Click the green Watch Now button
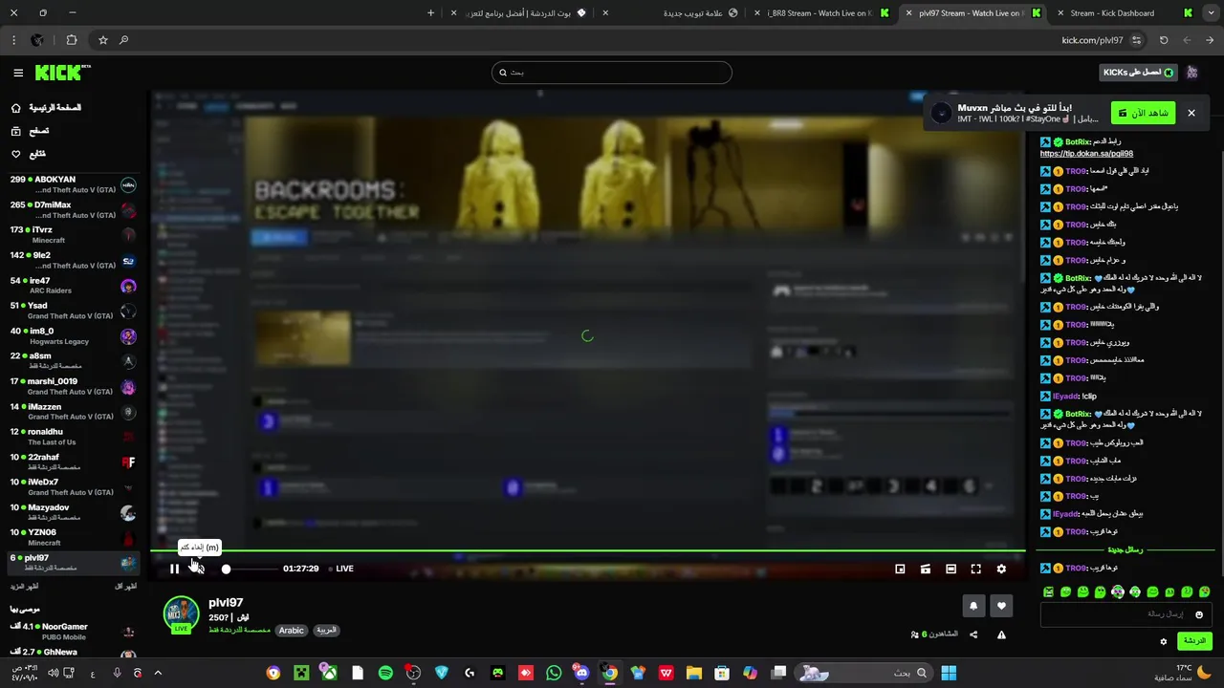 point(1144,113)
